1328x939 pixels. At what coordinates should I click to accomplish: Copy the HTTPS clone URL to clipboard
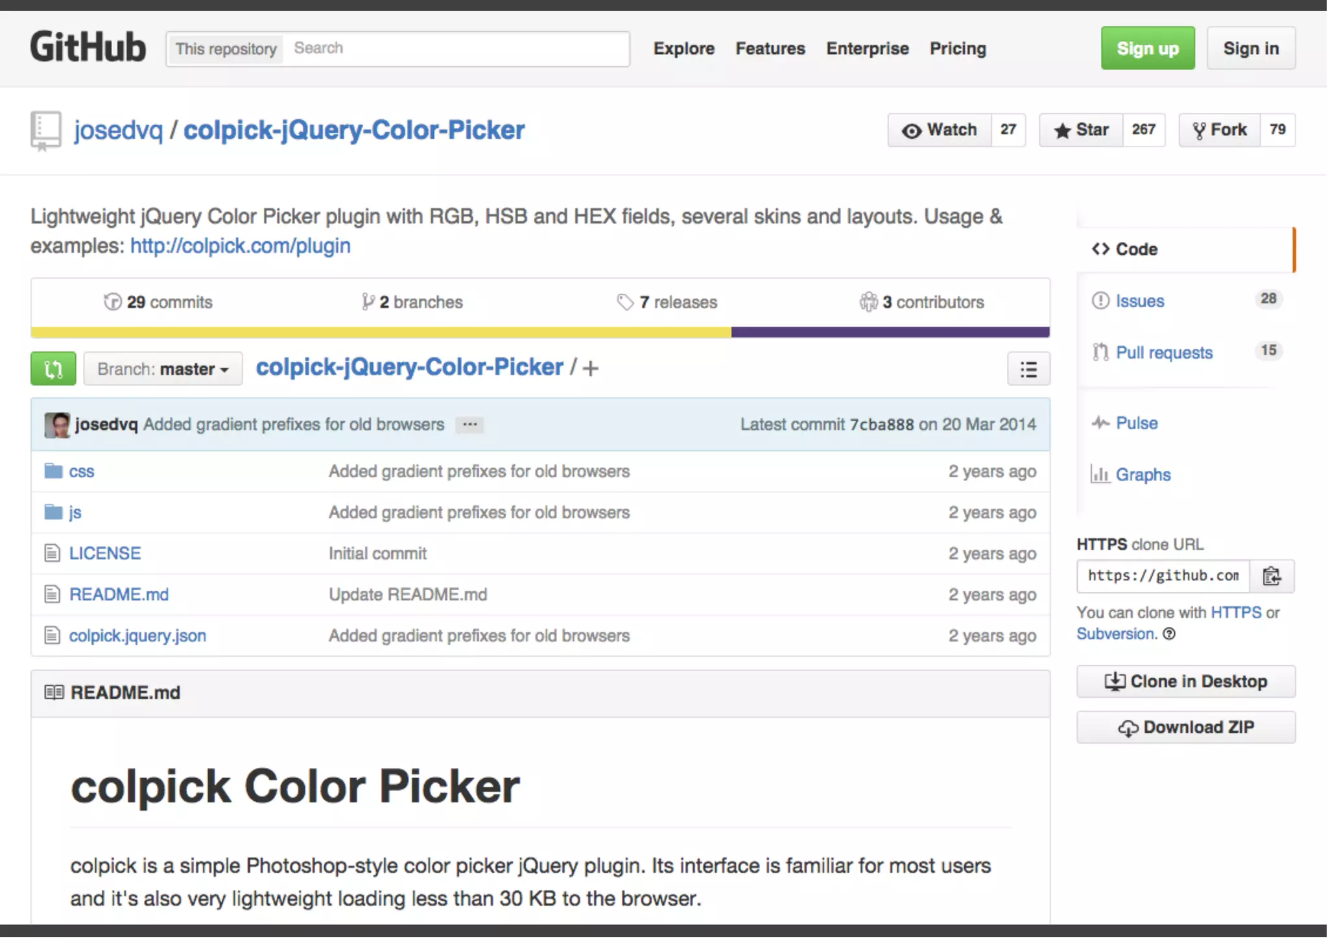[x=1272, y=576]
